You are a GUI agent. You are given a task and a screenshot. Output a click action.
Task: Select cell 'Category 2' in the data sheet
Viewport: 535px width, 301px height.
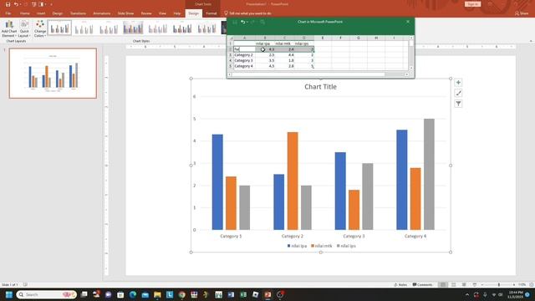(244, 55)
